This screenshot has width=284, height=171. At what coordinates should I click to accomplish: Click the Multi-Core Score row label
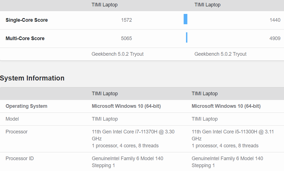click(25, 38)
